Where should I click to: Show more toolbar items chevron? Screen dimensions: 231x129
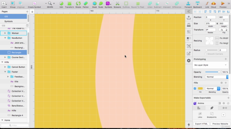[x=229, y=3]
